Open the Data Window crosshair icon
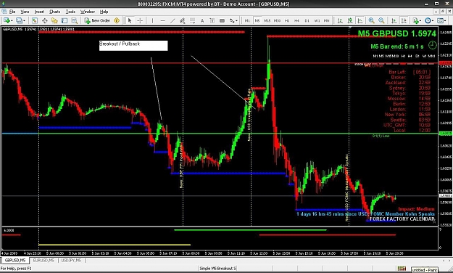This screenshot has width=453, height=273. 44,20
